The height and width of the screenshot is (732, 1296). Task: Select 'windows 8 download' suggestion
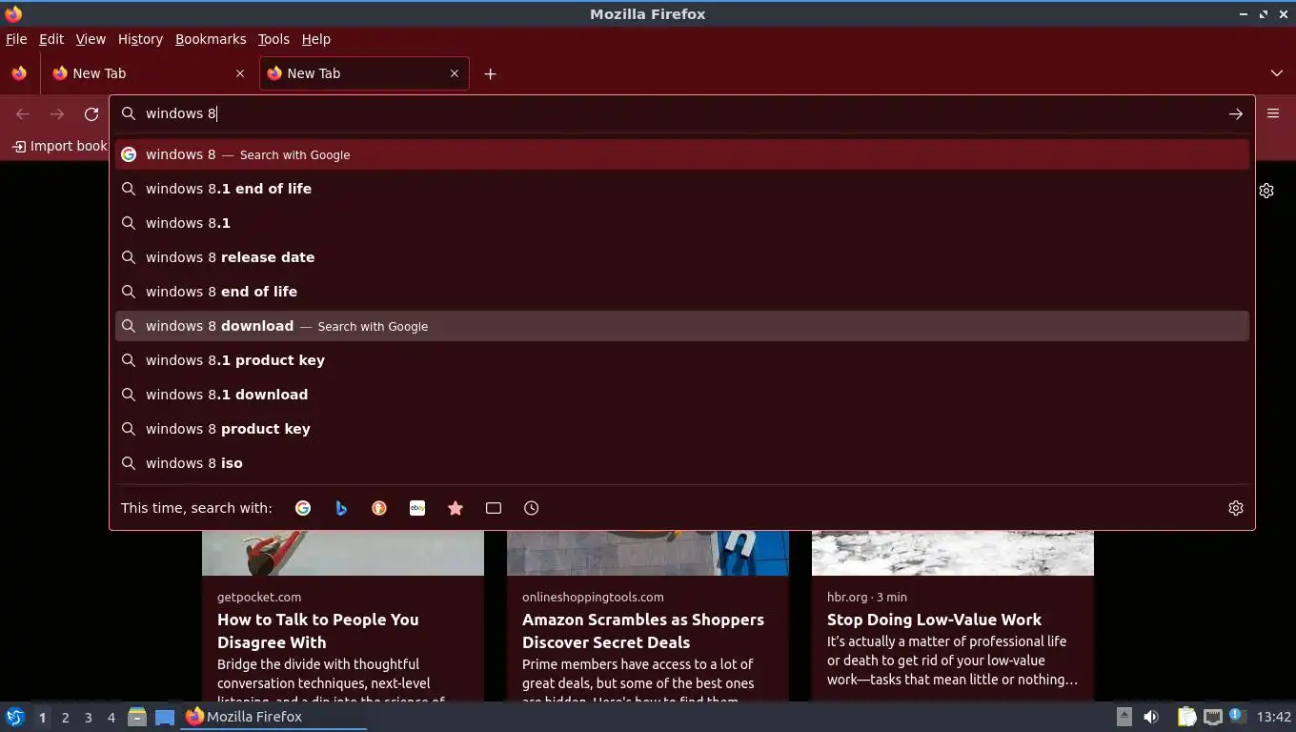coord(682,326)
